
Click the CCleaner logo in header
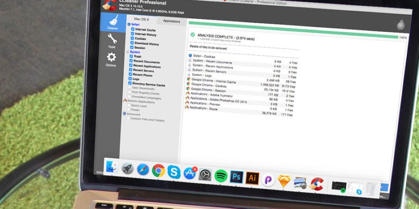(x=110, y=5)
